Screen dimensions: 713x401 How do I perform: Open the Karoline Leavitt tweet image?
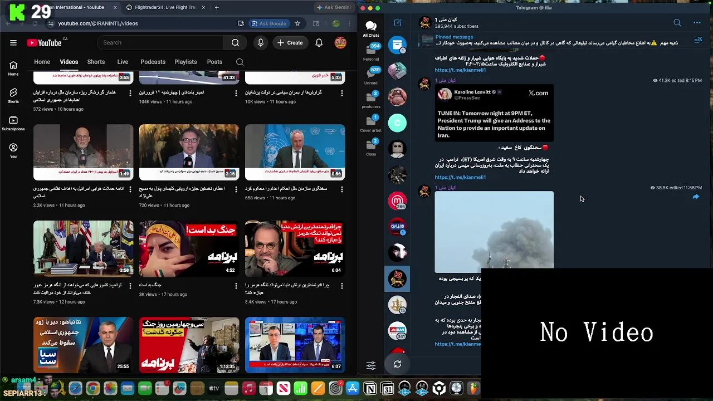[494, 114]
